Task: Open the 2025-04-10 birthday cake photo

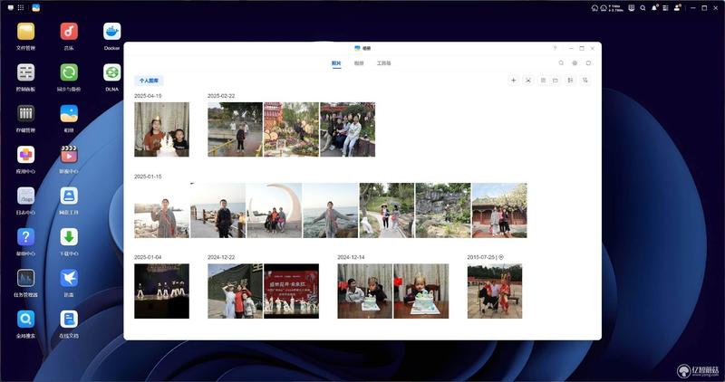Action: (162, 129)
